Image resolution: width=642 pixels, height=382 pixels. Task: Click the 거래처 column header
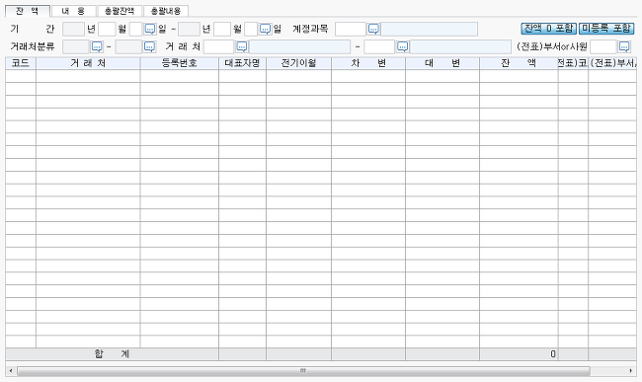88,63
